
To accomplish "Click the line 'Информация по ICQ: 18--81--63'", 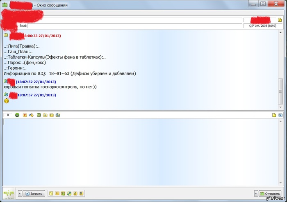I will pyautogui.click(x=70, y=73).
